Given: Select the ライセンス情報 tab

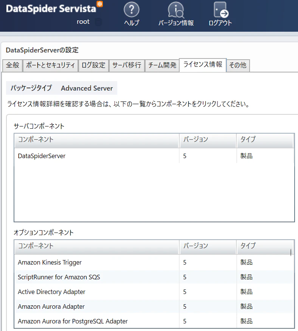Looking at the screenshot, I should pyautogui.click(x=203, y=65).
